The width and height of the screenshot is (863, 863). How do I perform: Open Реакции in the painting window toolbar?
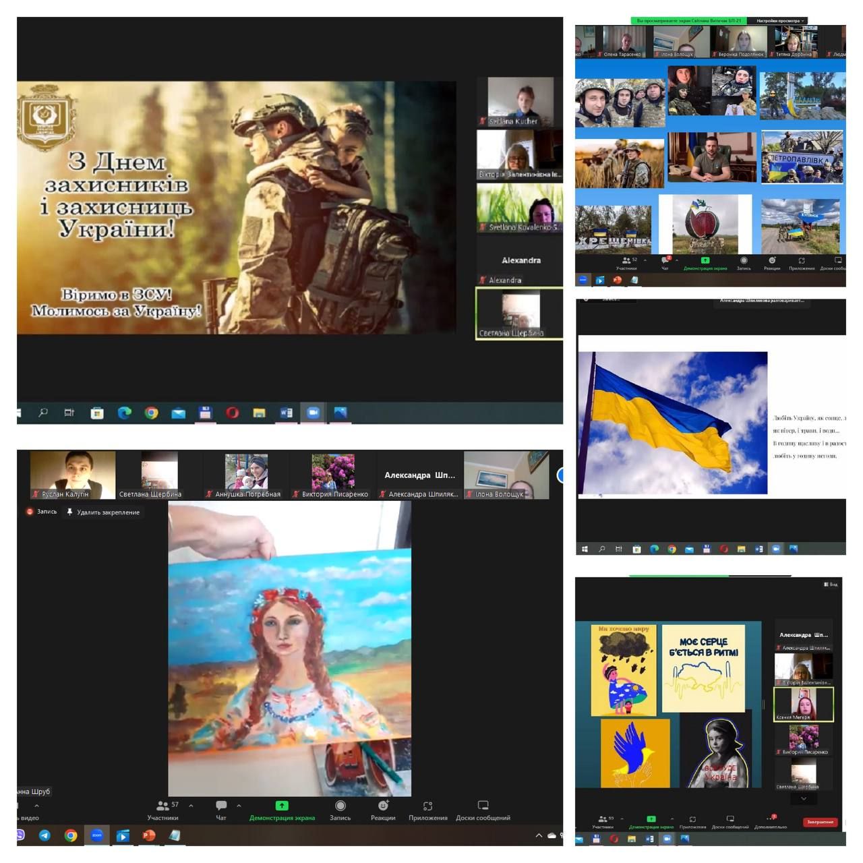click(383, 809)
